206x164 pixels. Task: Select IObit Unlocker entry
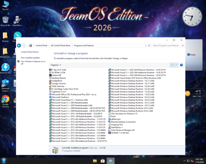[x=57, y=86]
